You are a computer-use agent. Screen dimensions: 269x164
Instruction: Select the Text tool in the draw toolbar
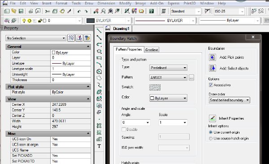pos(99,146)
